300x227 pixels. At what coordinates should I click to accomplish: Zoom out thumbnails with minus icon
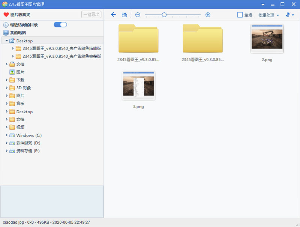(138, 15)
